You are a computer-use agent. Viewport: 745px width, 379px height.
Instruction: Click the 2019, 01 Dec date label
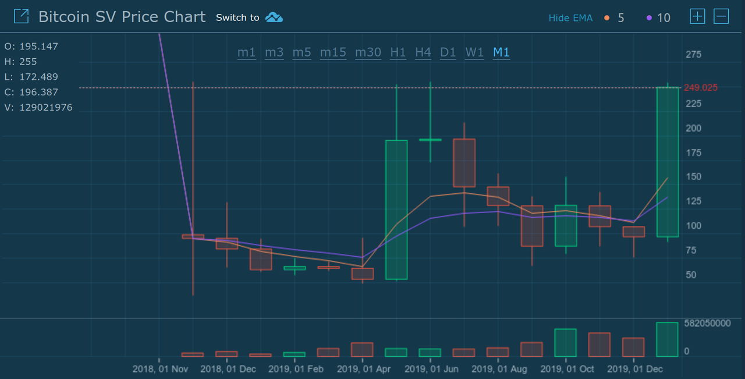pos(634,369)
